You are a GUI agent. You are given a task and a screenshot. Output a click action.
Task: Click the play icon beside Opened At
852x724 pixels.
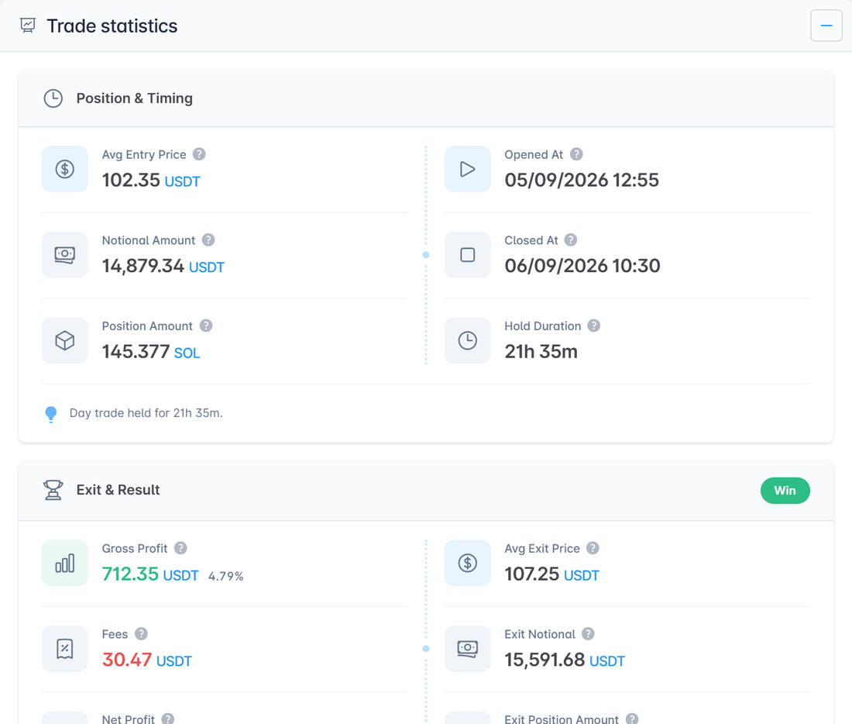(467, 169)
